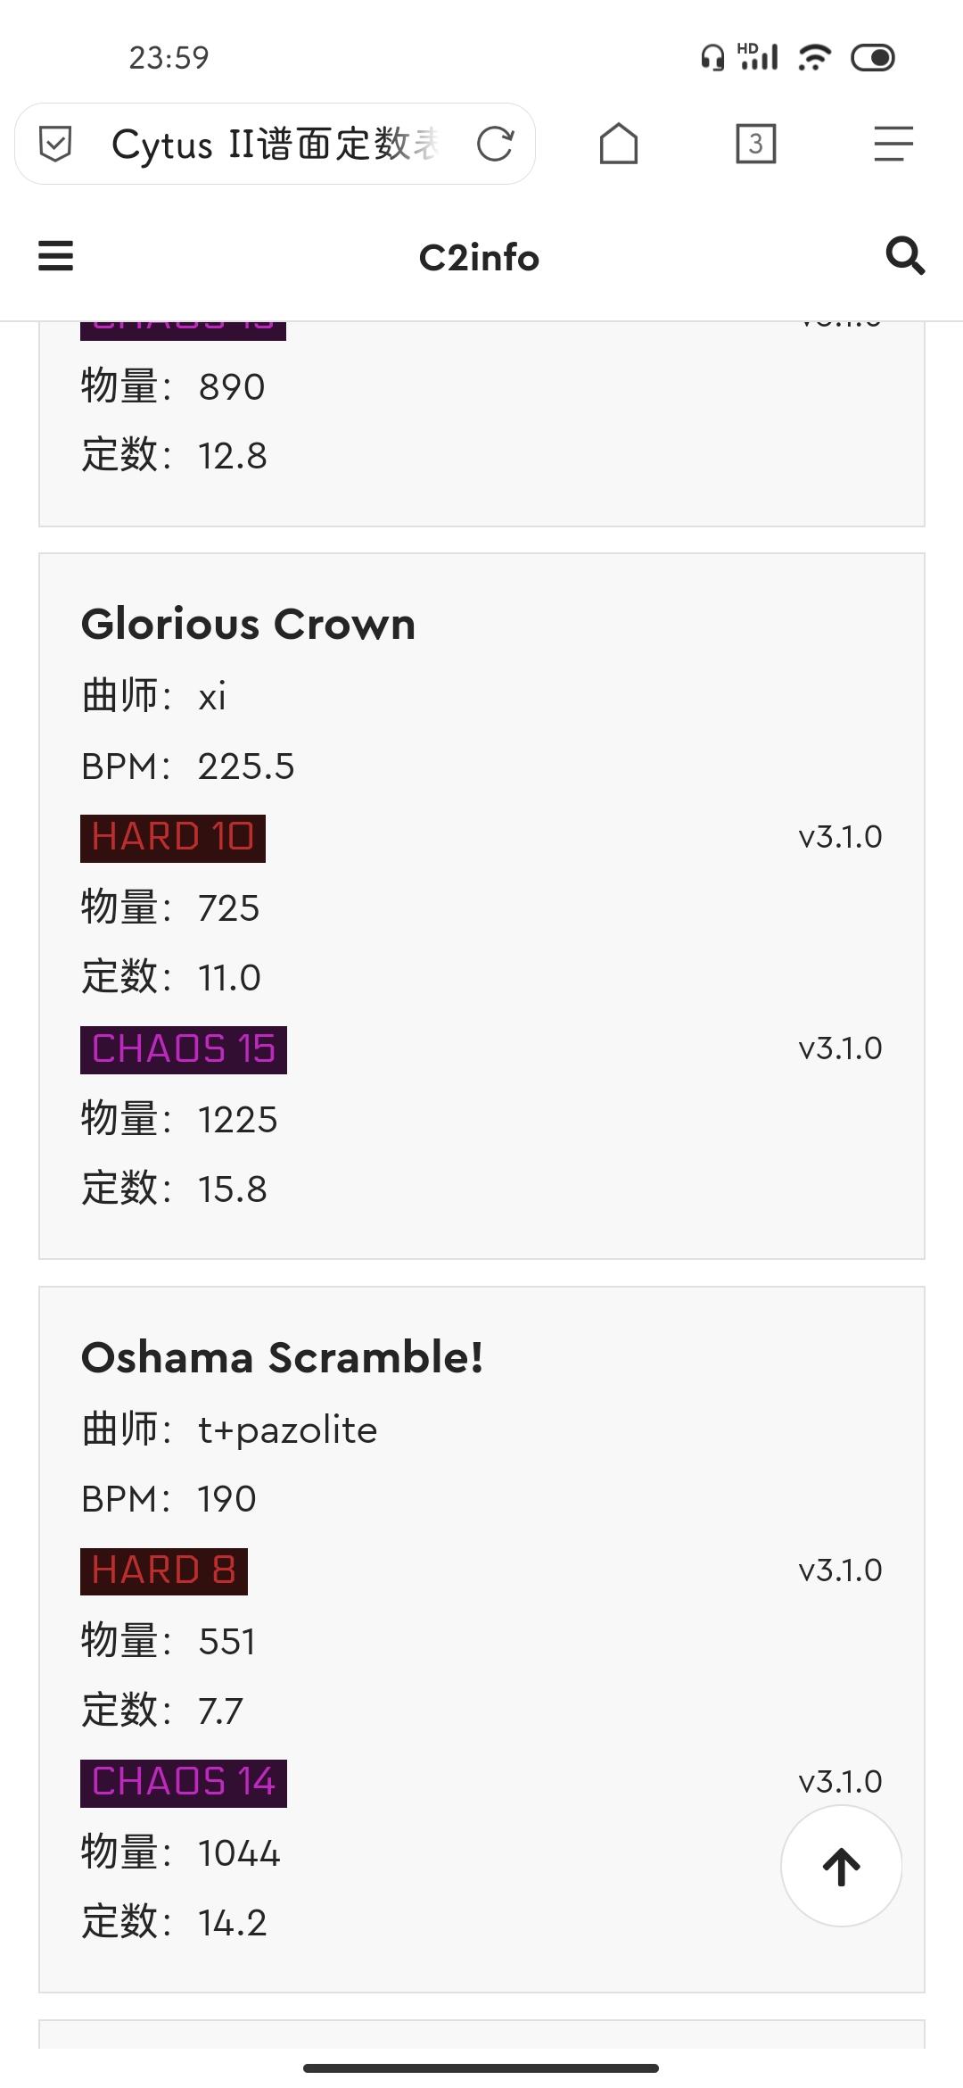This screenshot has width=963, height=2088.
Task: Go to the browser home page icon
Action: pyautogui.click(x=619, y=144)
